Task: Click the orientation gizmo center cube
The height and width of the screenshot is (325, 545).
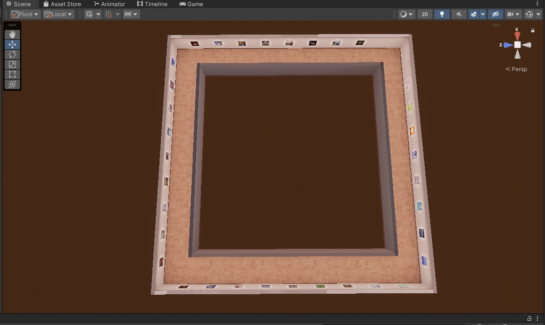Action: pos(517,45)
